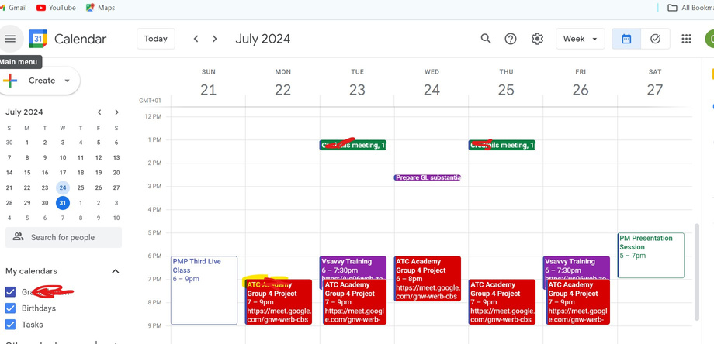
Task: Go to previous week arrow
Action: (x=196, y=39)
